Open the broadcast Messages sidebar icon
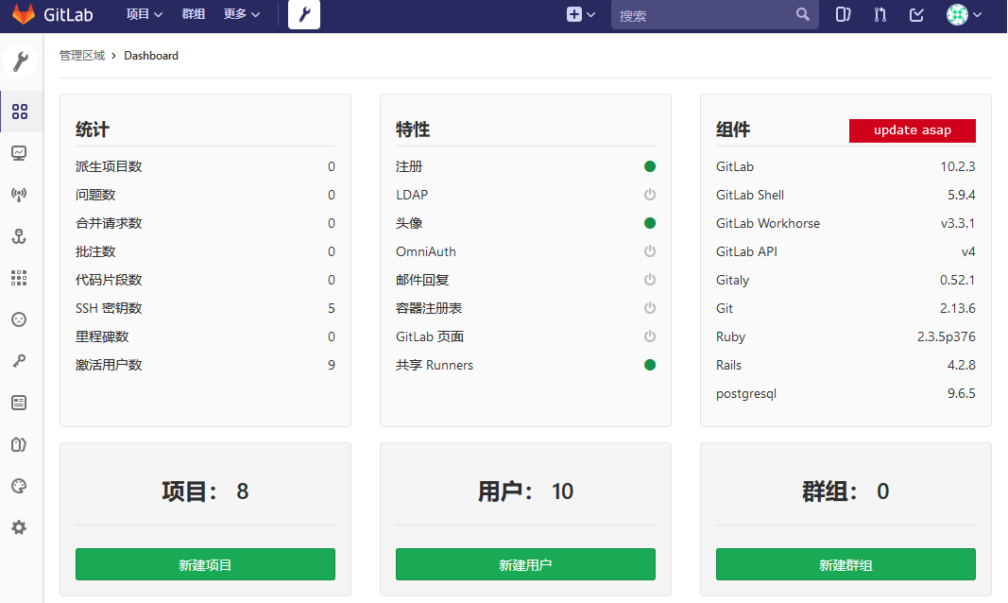This screenshot has height=603, width=1008. pos(19,195)
